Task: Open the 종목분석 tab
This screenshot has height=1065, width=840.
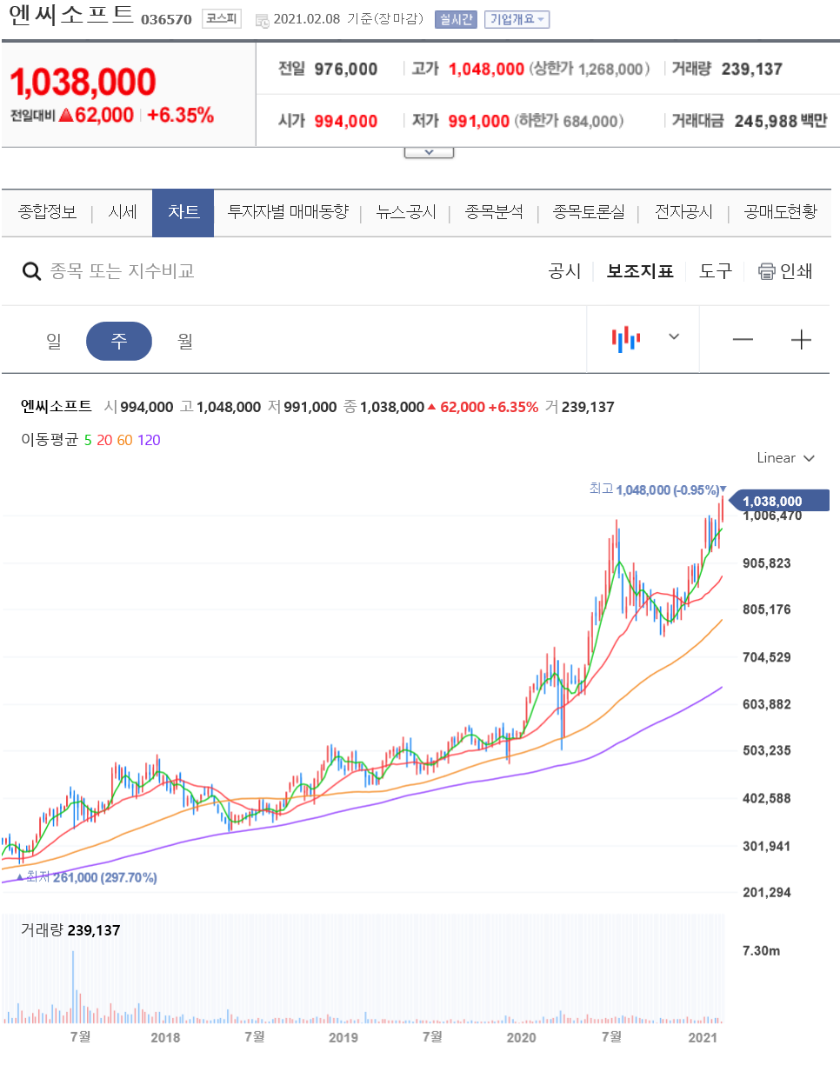Action: 494,212
